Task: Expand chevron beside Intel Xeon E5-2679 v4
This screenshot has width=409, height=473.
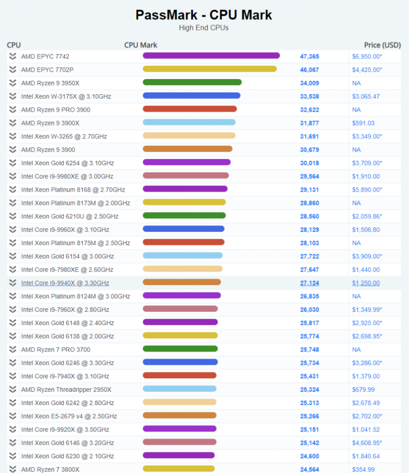Action: coord(12,416)
